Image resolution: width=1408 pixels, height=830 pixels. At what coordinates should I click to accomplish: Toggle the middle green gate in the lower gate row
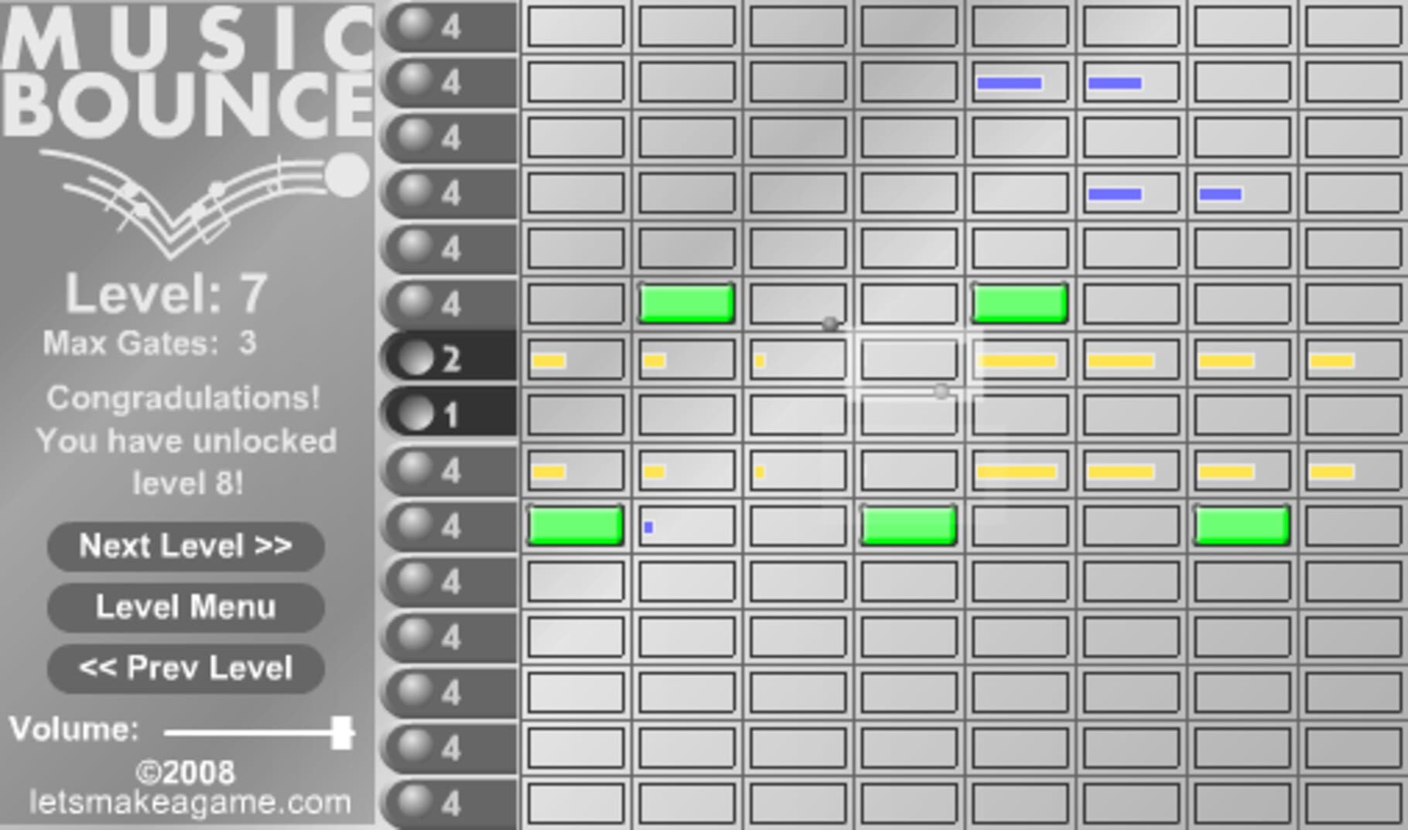[908, 525]
